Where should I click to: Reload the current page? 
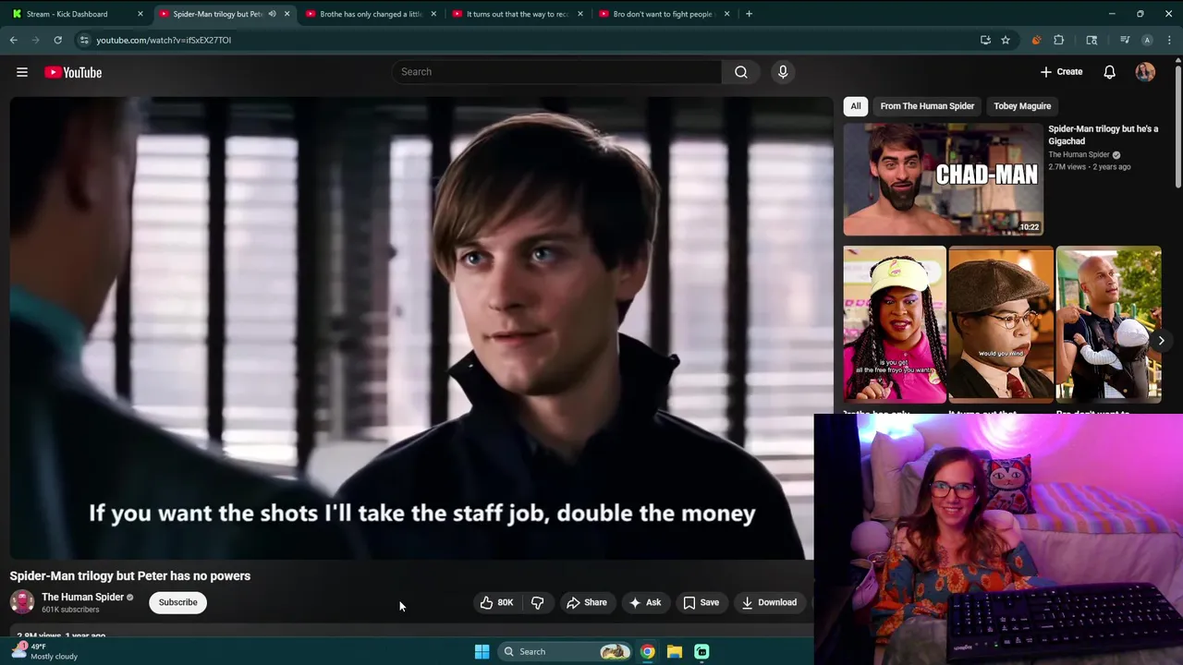click(57, 40)
